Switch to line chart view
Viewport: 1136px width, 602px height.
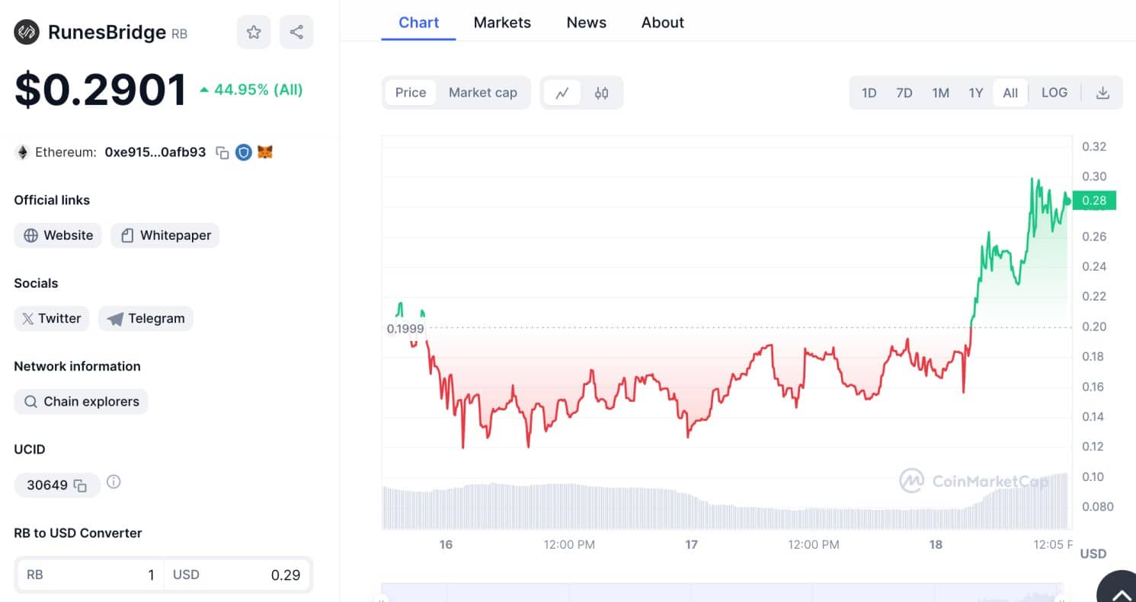[x=562, y=93]
